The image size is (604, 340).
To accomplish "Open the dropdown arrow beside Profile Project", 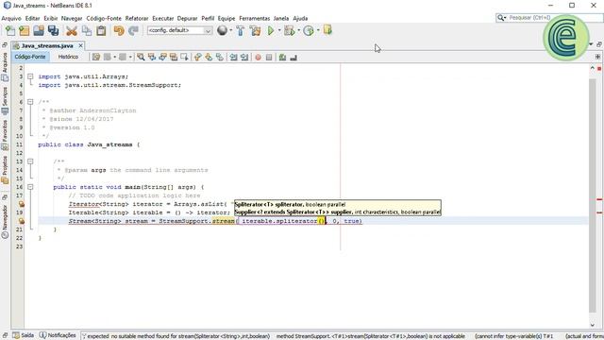I will pos(318,30).
